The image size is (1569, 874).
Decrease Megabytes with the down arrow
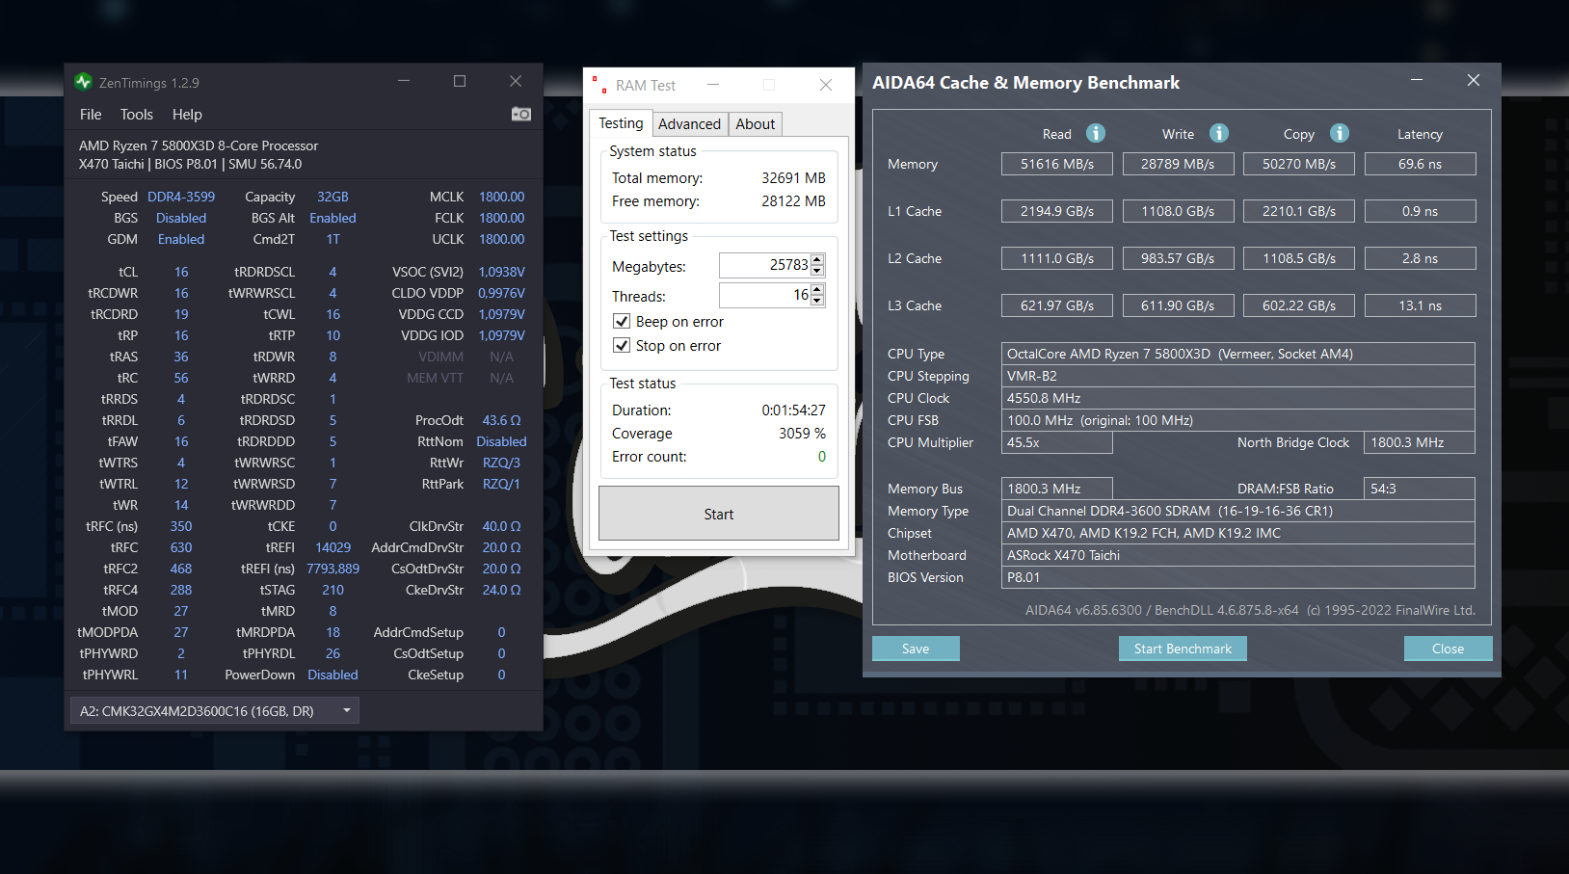click(817, 271)
